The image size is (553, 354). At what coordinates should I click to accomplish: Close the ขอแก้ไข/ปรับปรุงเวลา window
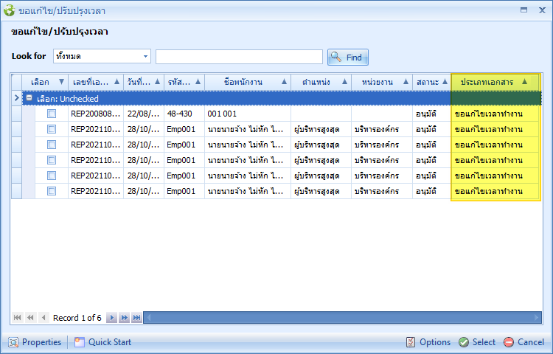tap(542, 10)
